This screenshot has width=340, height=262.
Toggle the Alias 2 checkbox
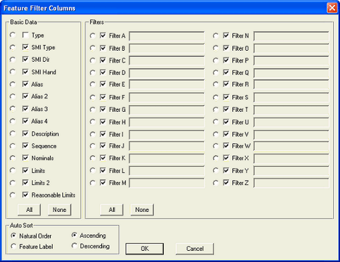pos(25,96)
